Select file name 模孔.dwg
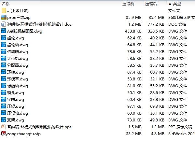 pos(16,93)
